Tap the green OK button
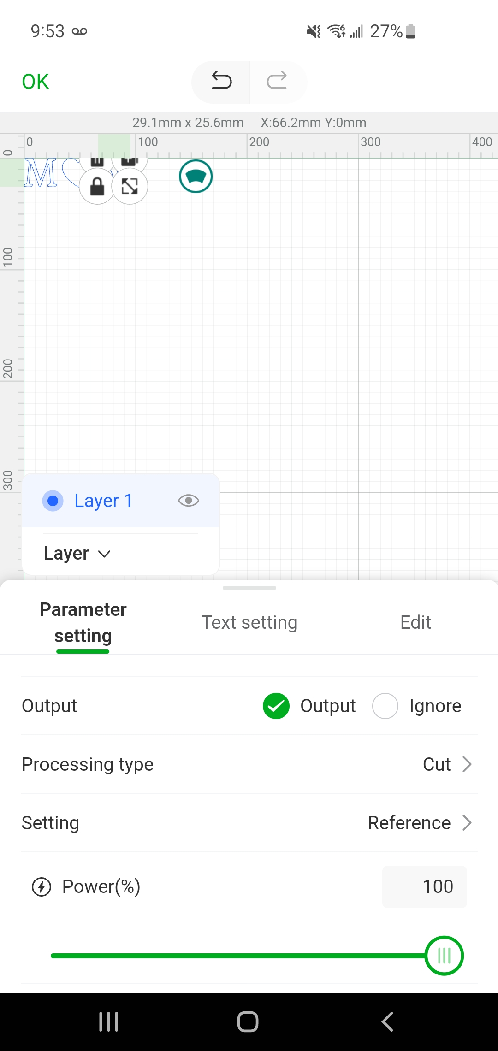This screenshot has height=1051, width=498. 36,82
